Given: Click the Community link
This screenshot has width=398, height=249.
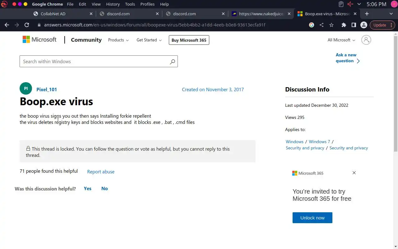Looking at the screenshot, I should 86,40.
